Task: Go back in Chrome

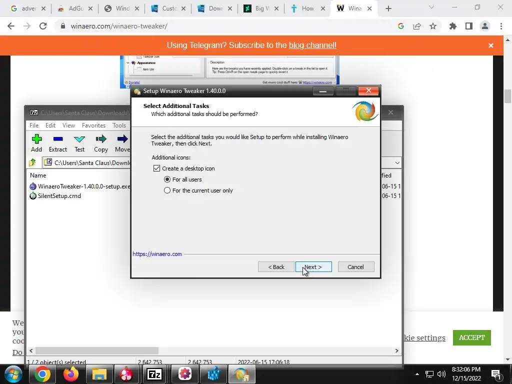Action: coord(11,26)
